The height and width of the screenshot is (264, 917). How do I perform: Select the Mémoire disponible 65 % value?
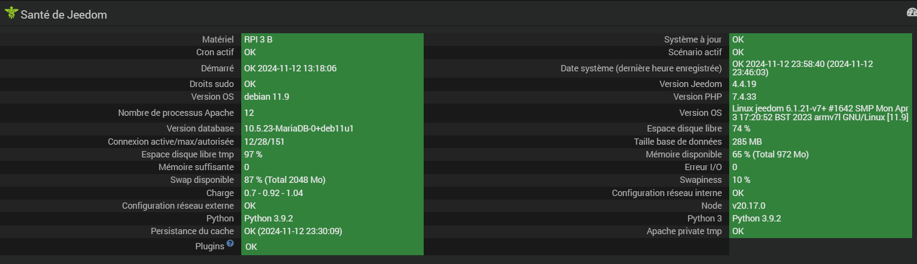click(x=770, y=154)
